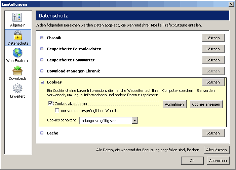Expand Gespeicherte Passwörter section
The image size is (236, 170).
click(42, 60)
